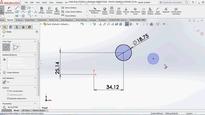The width and height of the screenshot is (205, 115).
Task: Toggle Construction Geometry
Action: coord(176,11)
